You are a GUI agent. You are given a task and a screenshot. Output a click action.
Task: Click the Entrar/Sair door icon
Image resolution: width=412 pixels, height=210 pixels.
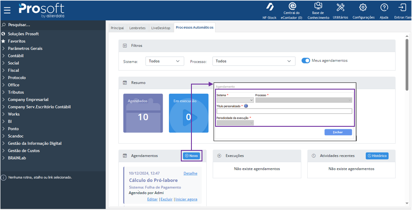click(x=403, y=7)
